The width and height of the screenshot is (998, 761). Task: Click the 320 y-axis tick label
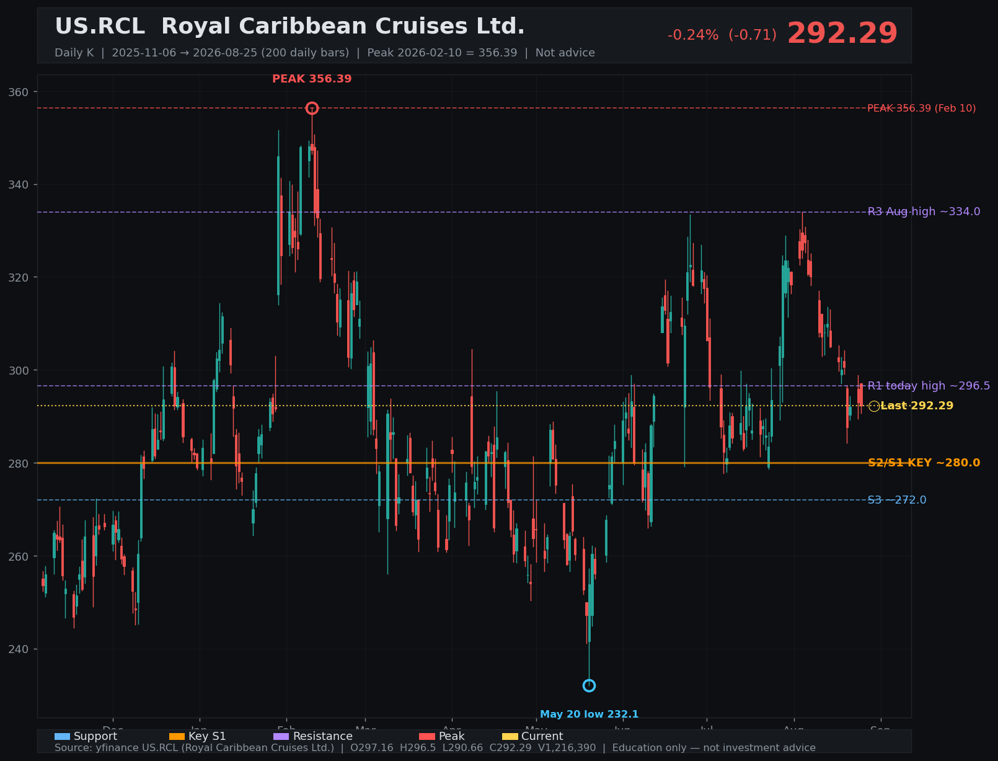coord(19,277)
